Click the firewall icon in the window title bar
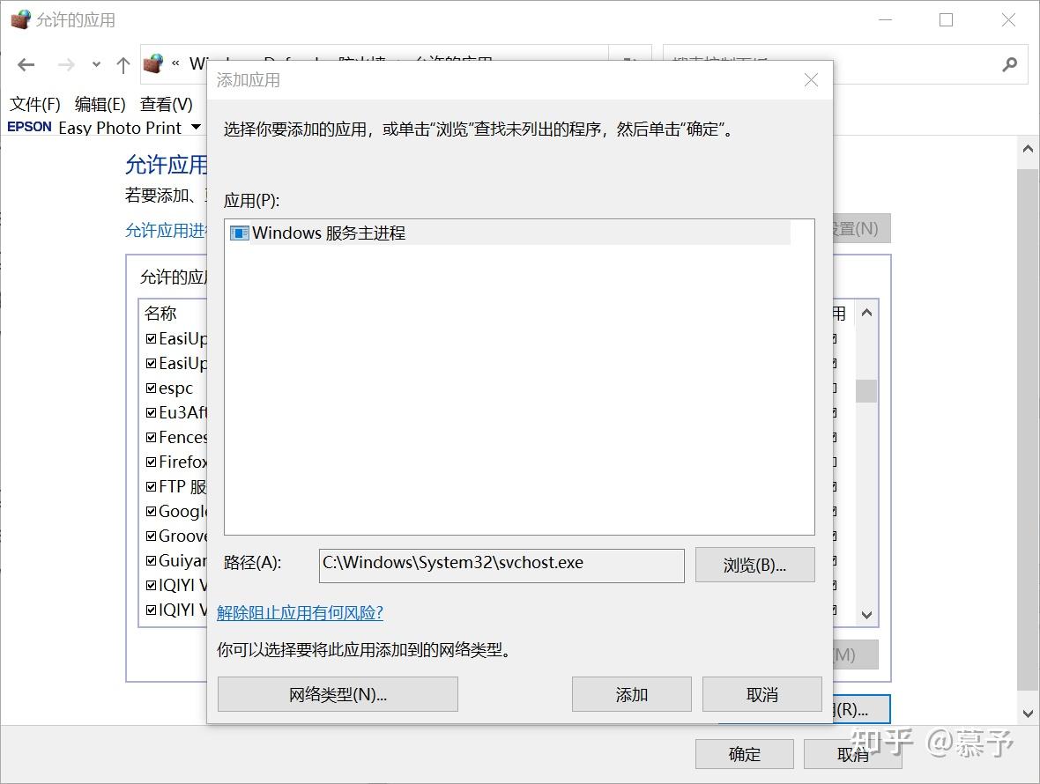 pos(20,19)
